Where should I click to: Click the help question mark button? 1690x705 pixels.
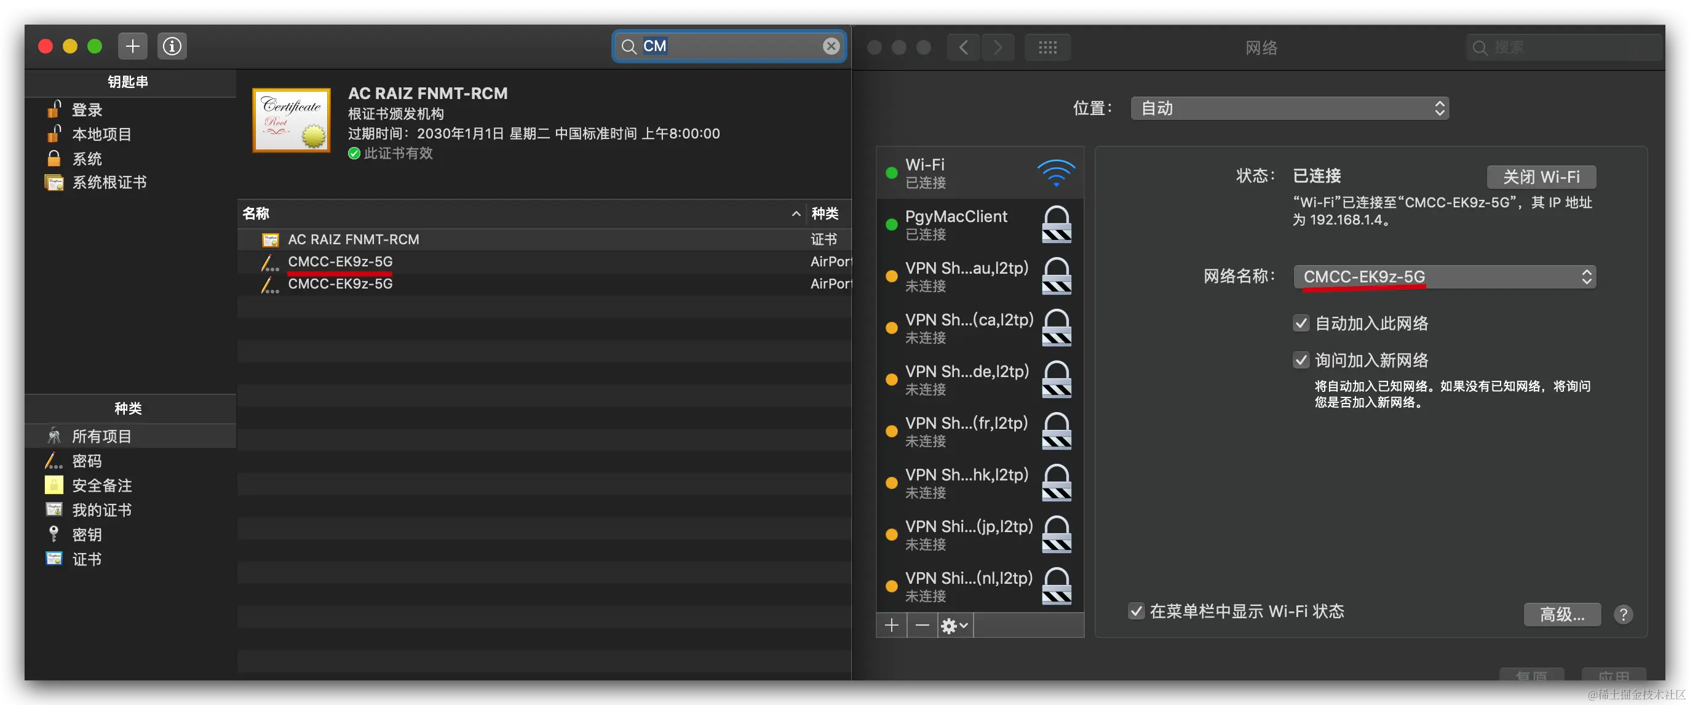(1623, 615)
